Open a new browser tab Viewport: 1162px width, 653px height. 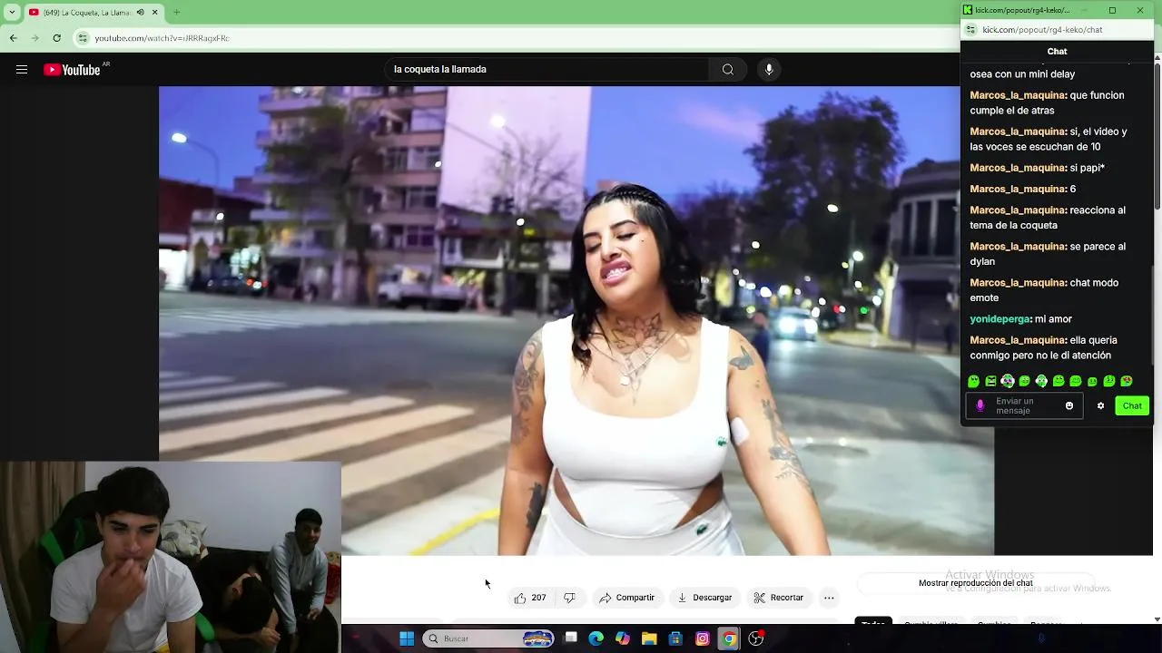pos(176,12)
